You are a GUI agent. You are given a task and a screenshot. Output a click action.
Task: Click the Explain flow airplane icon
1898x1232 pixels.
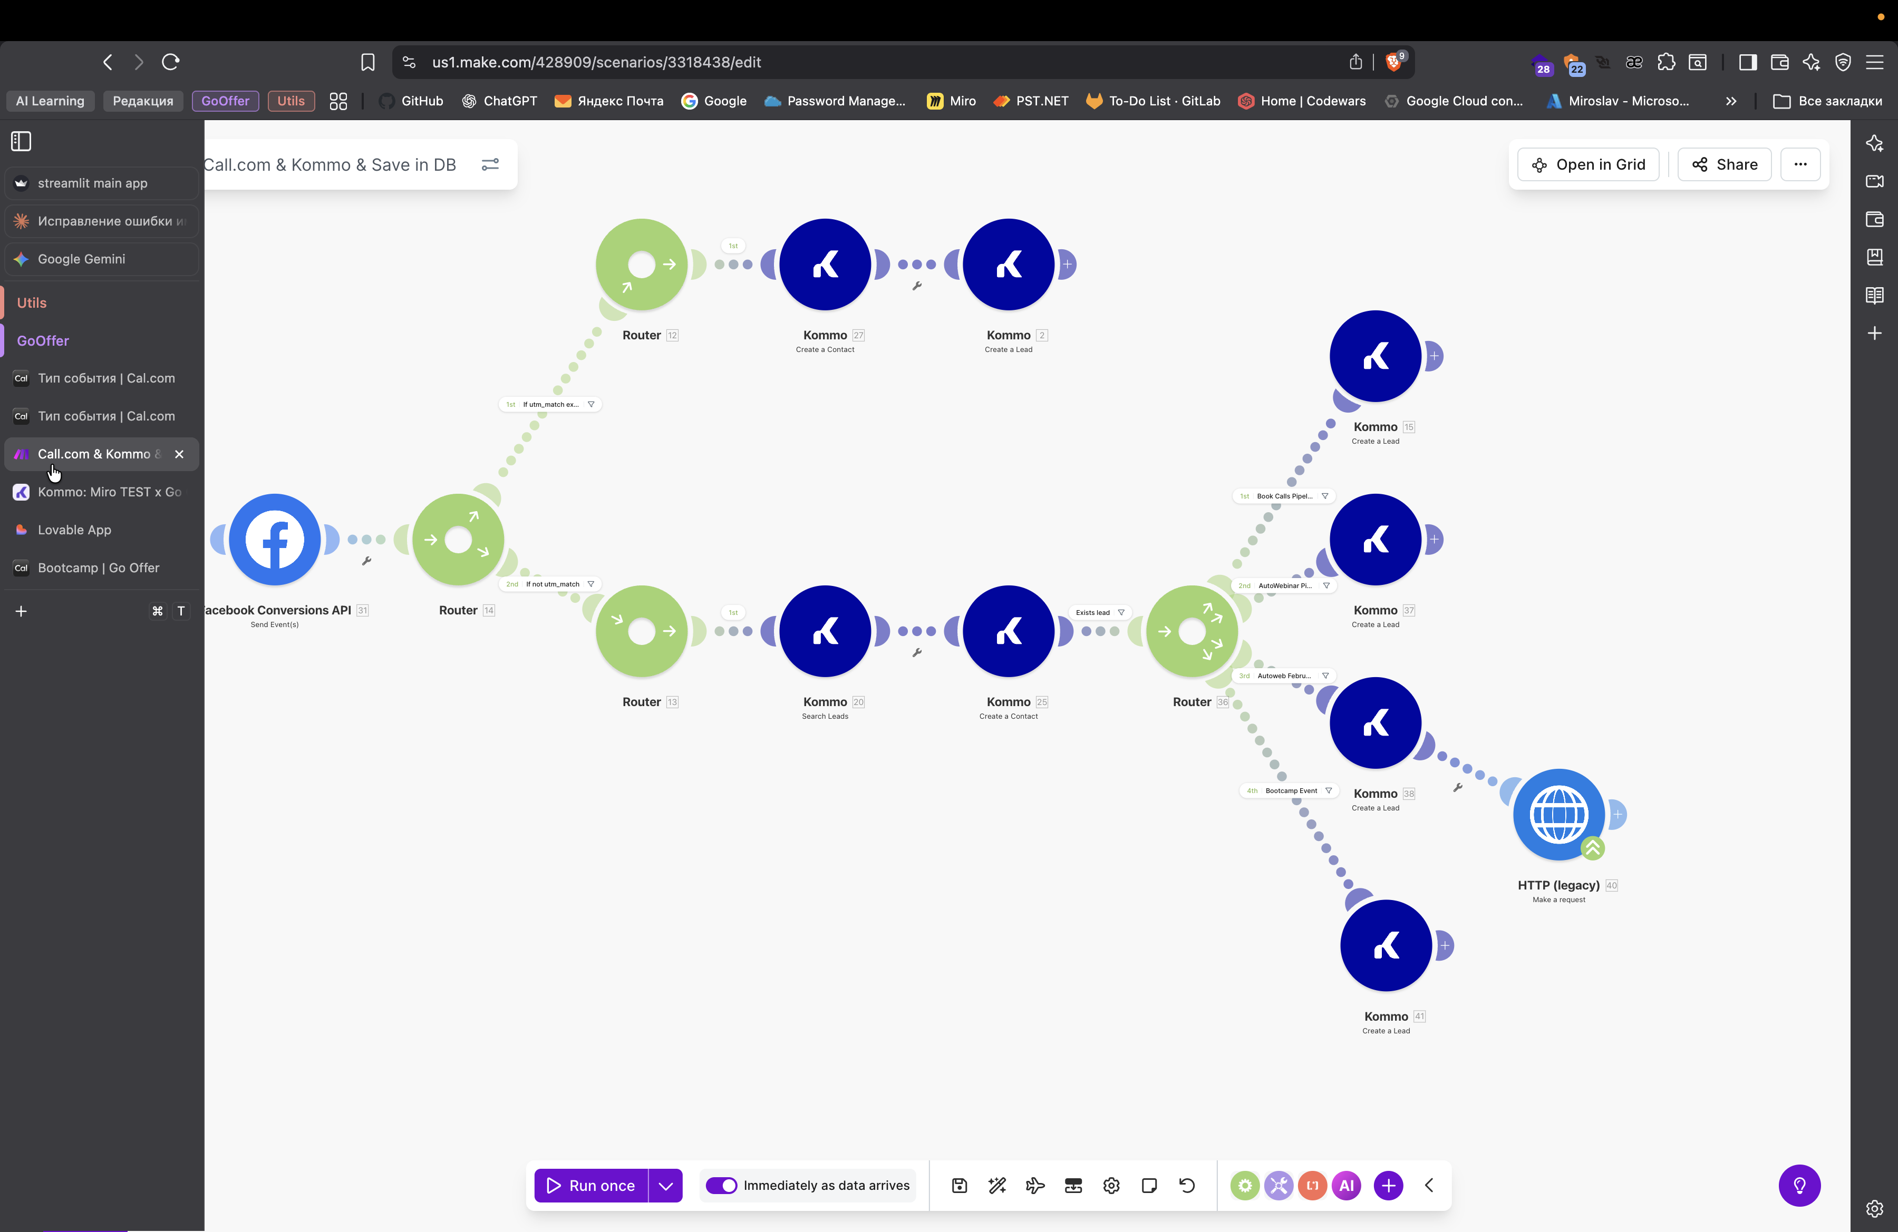(1035, 1186)
